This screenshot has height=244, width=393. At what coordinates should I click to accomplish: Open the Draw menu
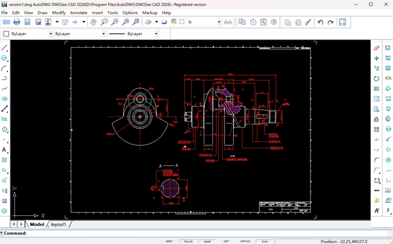(x=43, y=12)
